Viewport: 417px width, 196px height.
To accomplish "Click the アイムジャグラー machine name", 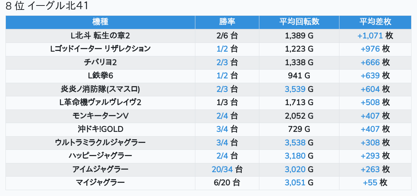I will coord(100,169).
